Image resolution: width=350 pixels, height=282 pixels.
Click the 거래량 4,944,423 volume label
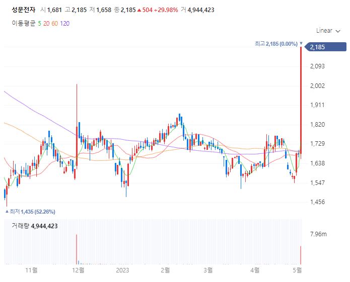pos(35,226)
